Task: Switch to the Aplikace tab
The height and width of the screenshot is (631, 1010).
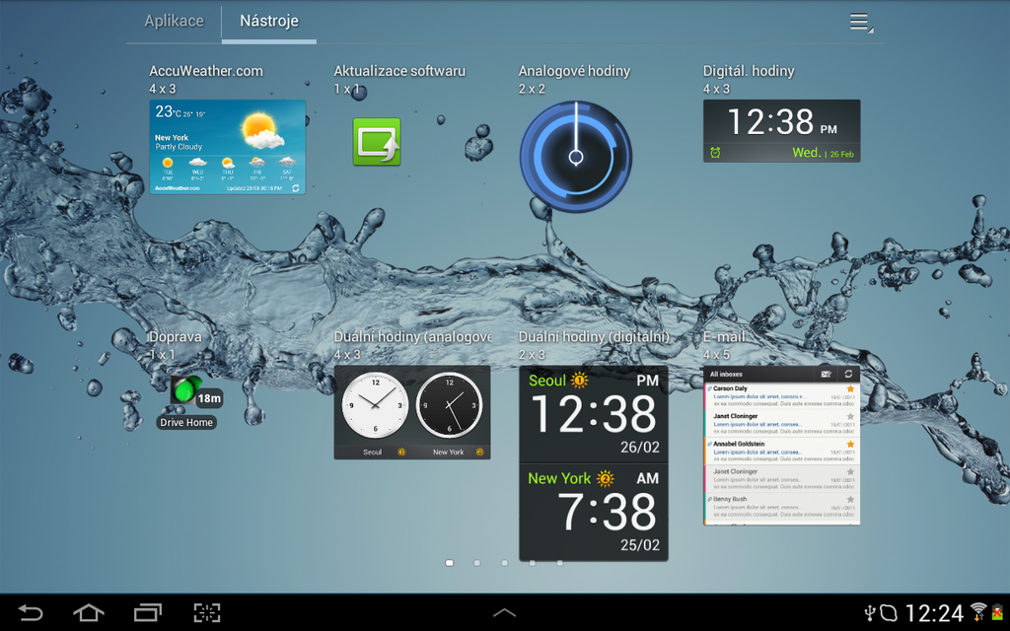Action: 175,20
